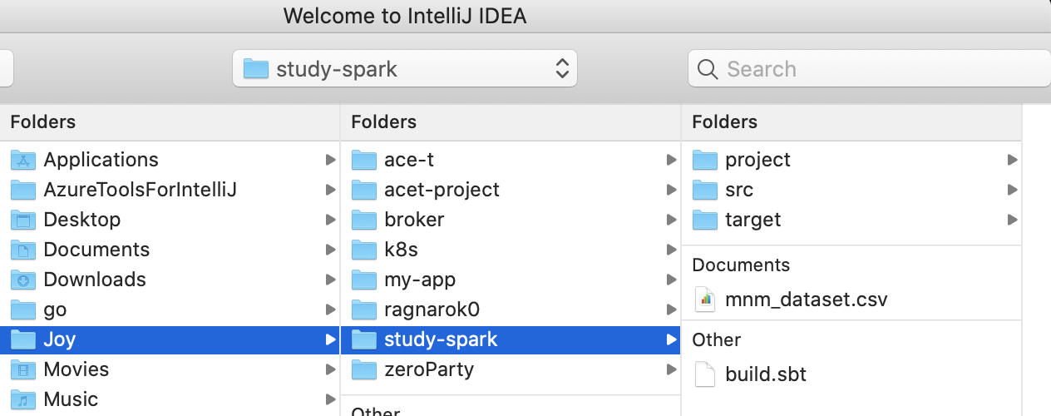This screenshot has width=1051, height=416.
Task: Select the Documents folder in first column
Action: 170,250
